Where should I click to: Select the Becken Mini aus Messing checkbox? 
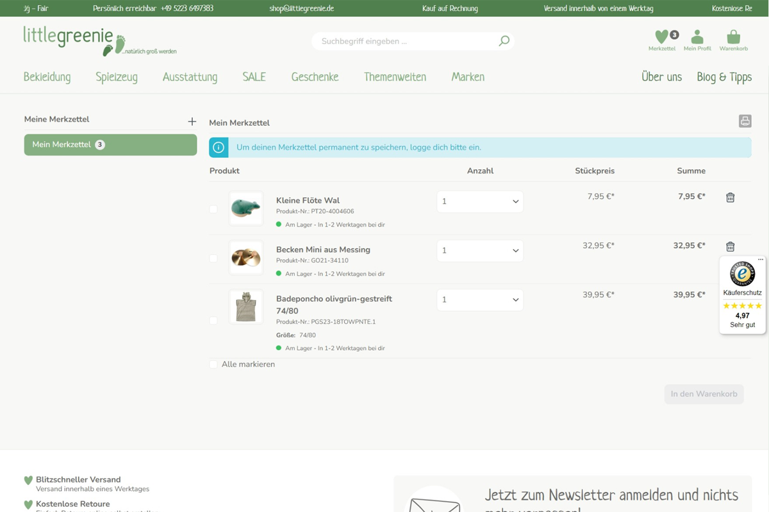[213, 259]
